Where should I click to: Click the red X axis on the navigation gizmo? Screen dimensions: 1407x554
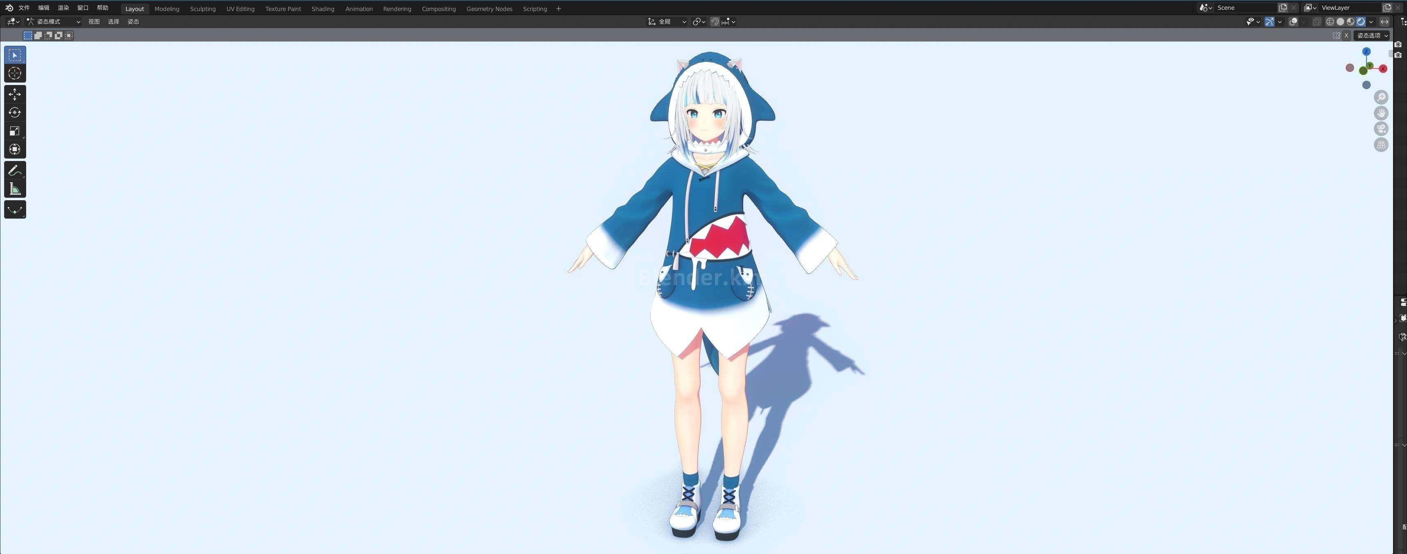1383,69
